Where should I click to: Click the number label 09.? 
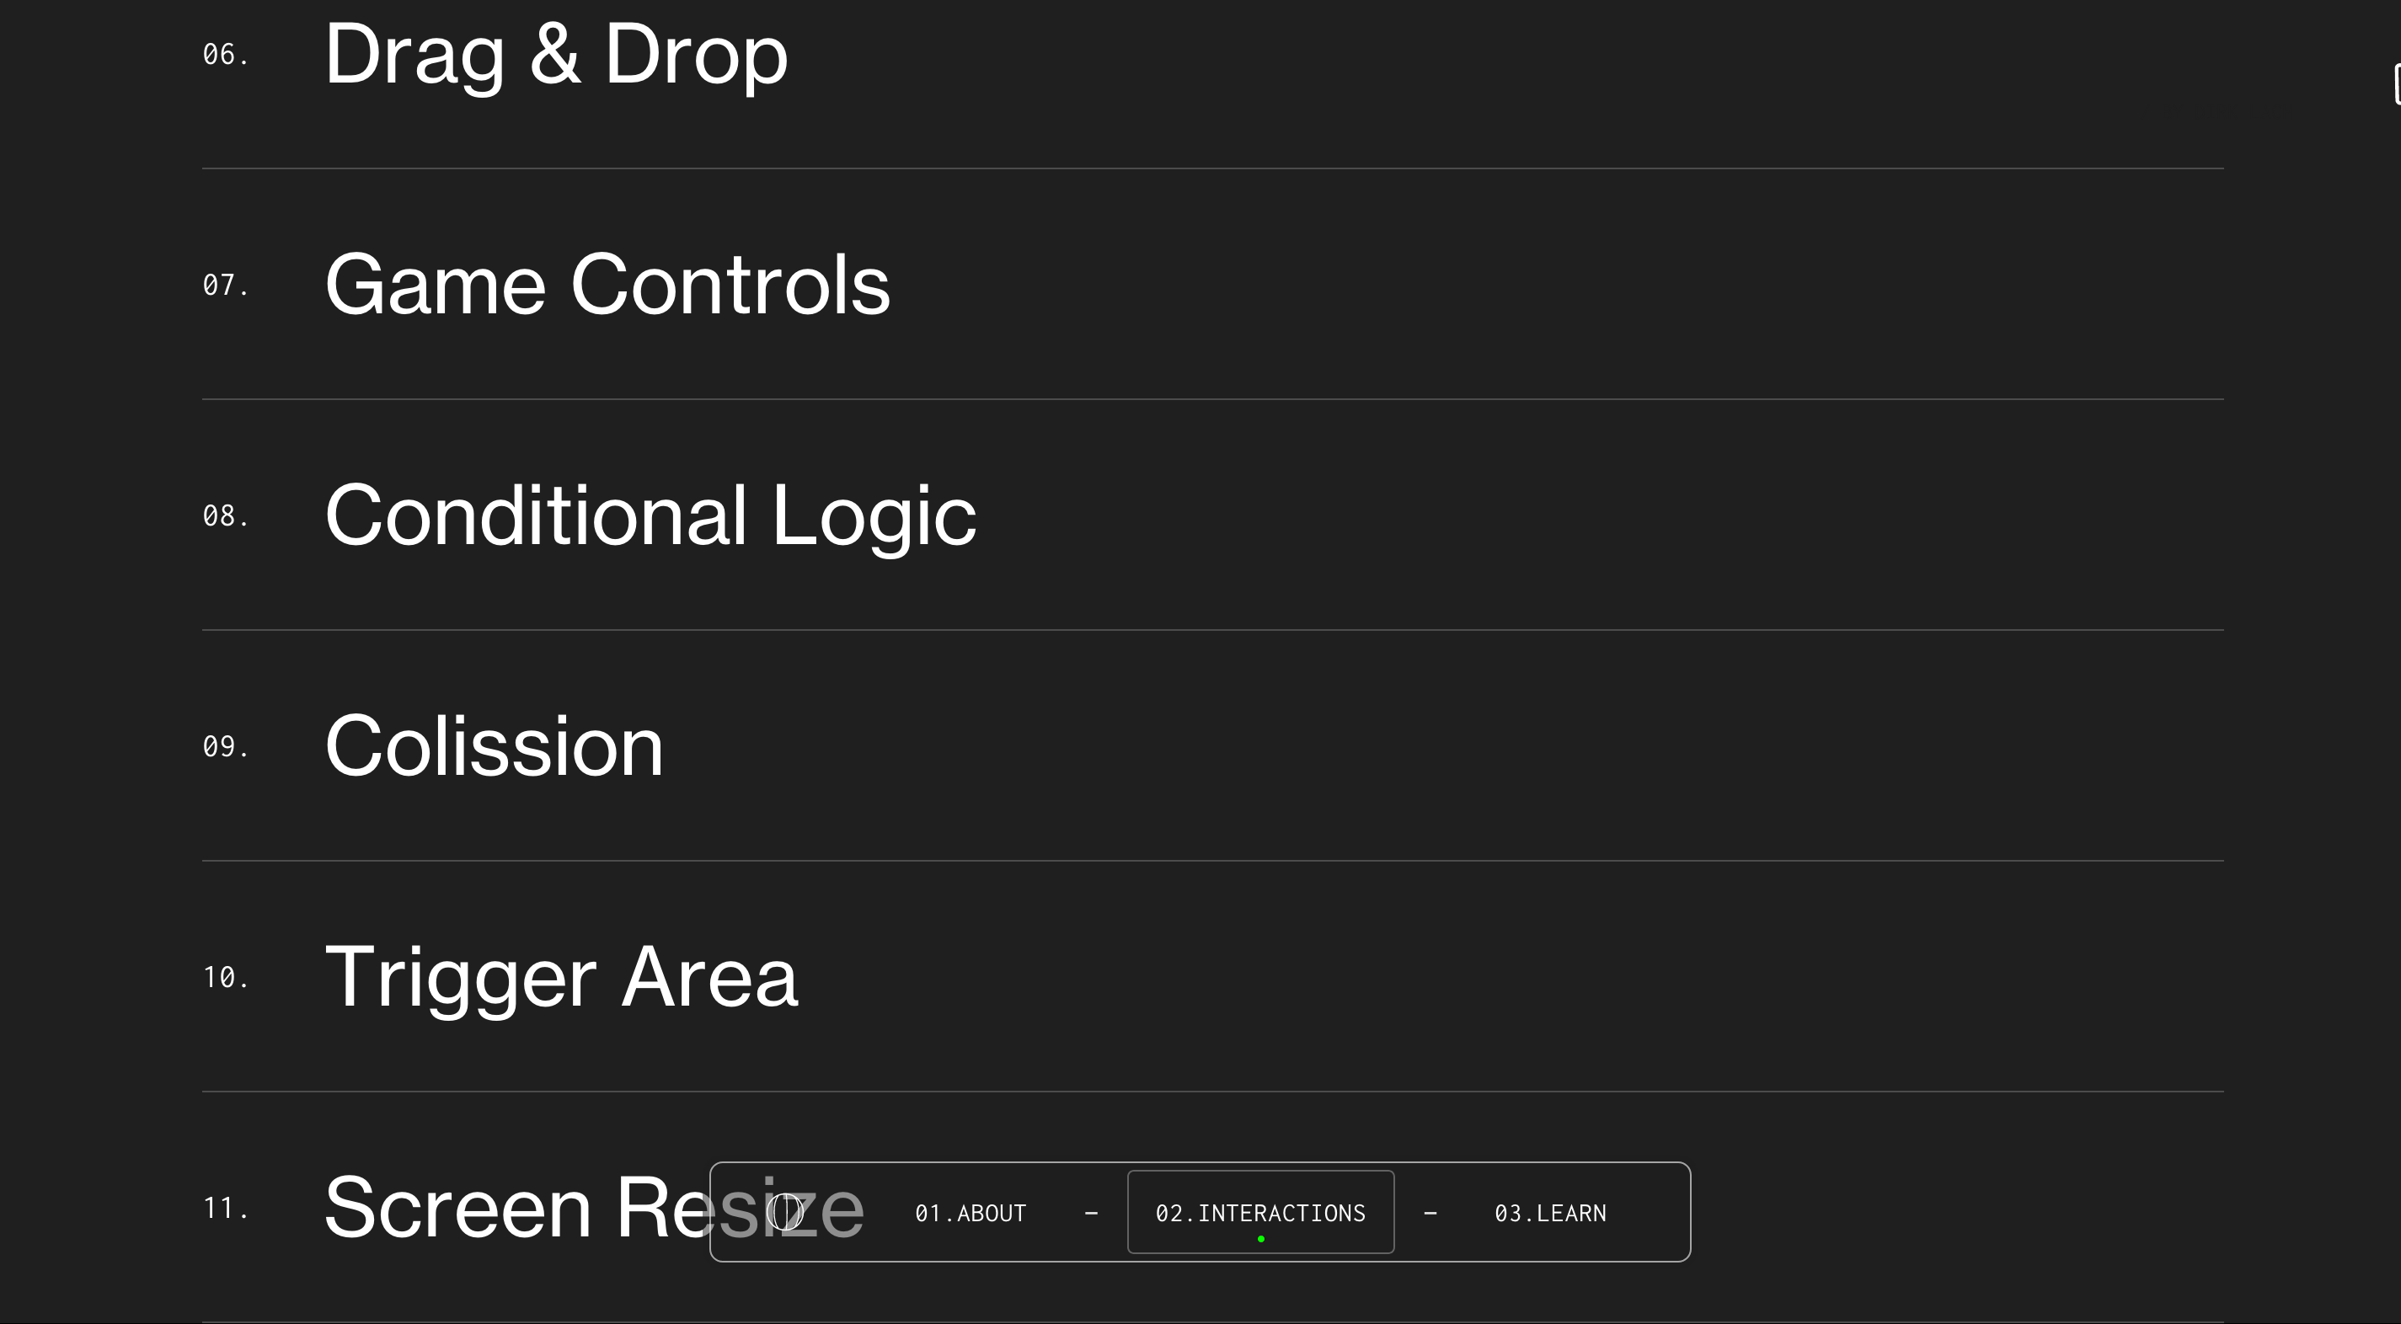[x=226, y=746]
